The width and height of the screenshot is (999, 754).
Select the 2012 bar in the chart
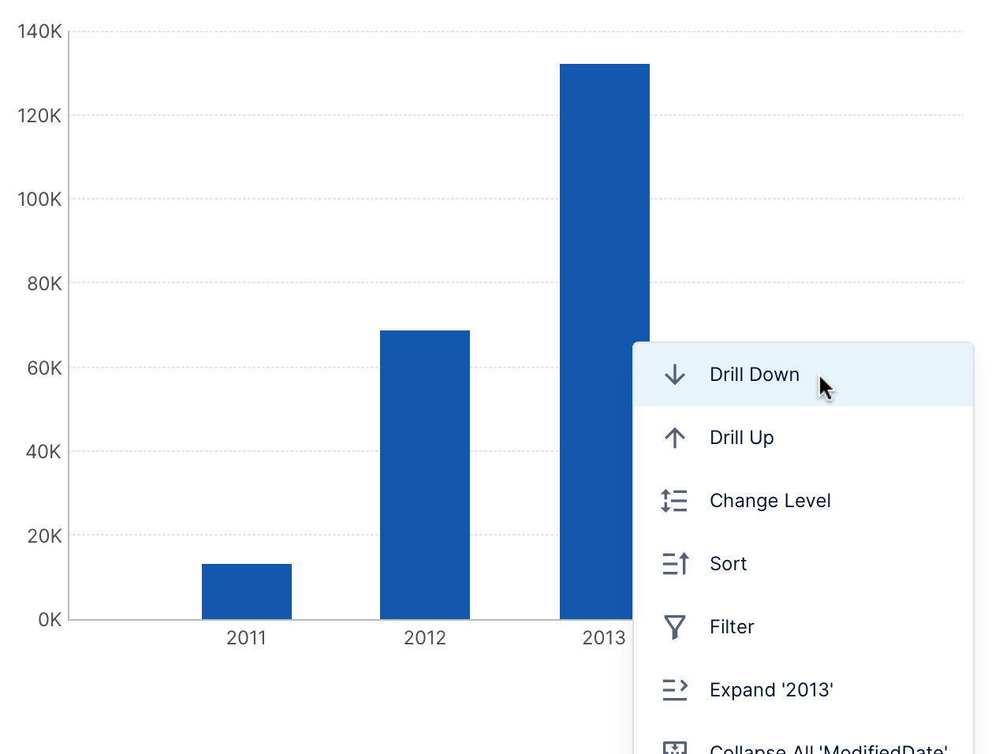point(425,475)
